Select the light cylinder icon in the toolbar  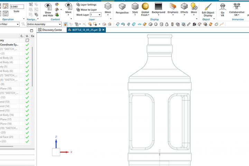pyautogui.click(x=162, y=24)
